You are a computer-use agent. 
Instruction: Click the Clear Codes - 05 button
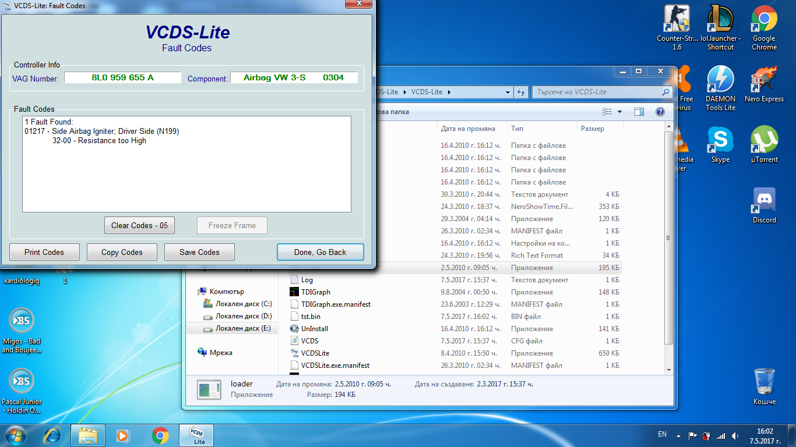point(139,225)
